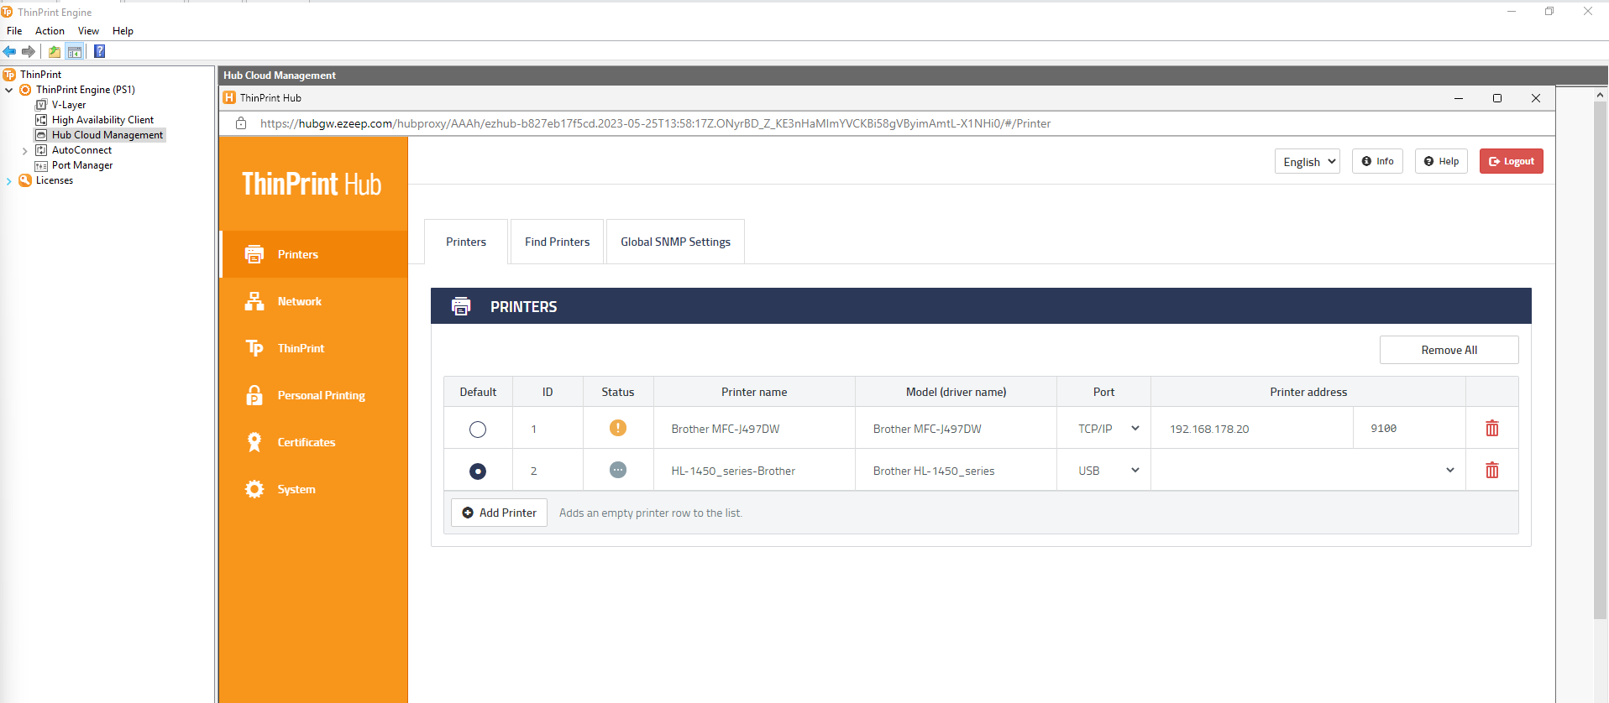Open the blue help toolbar icon
This screenshot has width=1609, height=703.
(x=99, y=51)
